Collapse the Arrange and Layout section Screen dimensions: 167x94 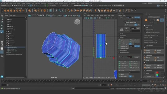coord(119,52)
